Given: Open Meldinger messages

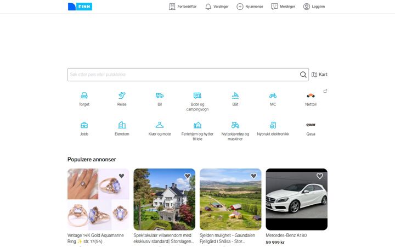Looking at the screenshot, I should (x=283, y=7).
